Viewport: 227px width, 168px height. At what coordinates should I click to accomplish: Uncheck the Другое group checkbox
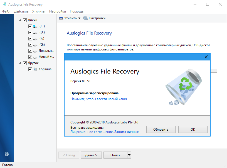pos(25,63)
